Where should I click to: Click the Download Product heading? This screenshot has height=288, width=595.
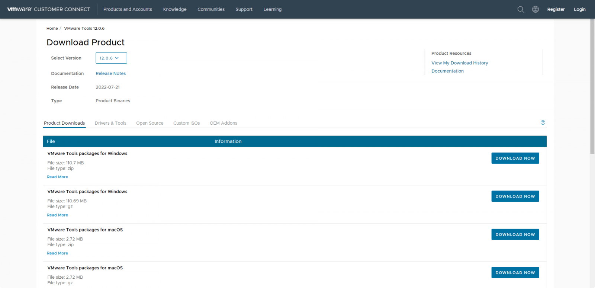pos(86,42)
